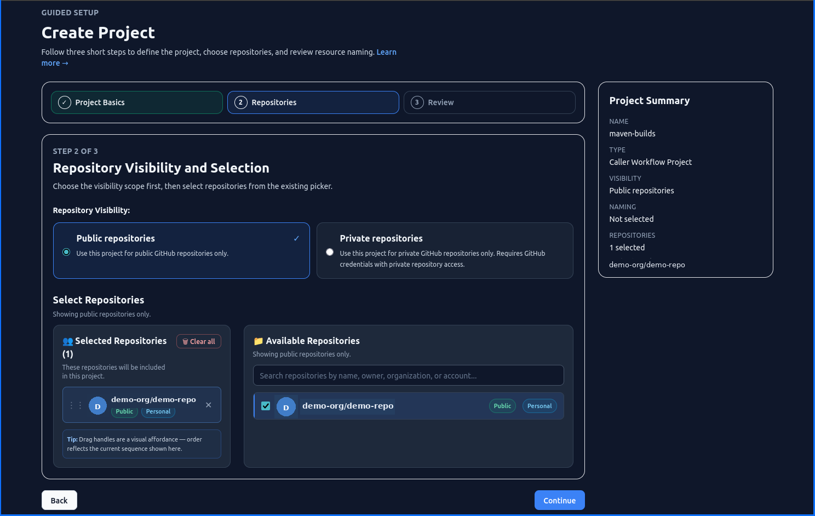
Task: Click the folder icon beside Available Repositories
Action: click(259, 341)
